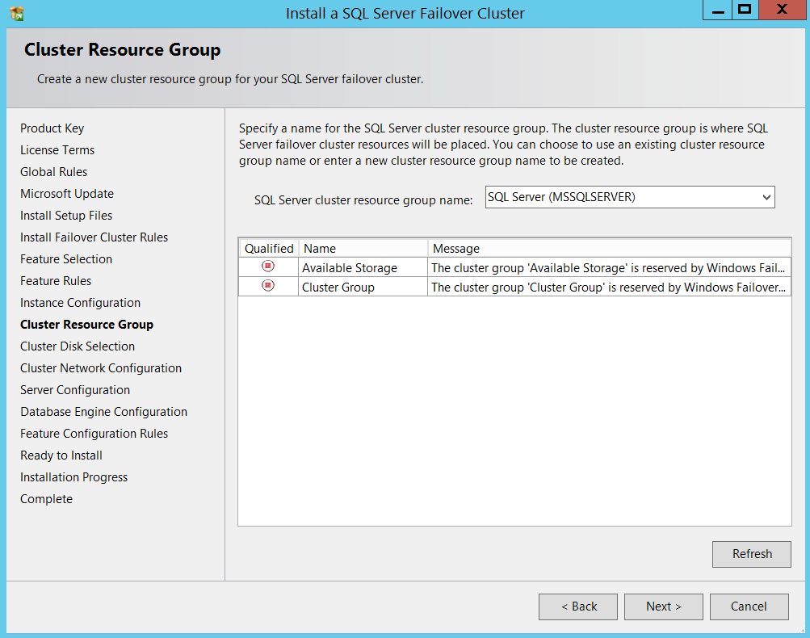Select the Complete step
Screen dimensions: 810x638
click(47, 499)
